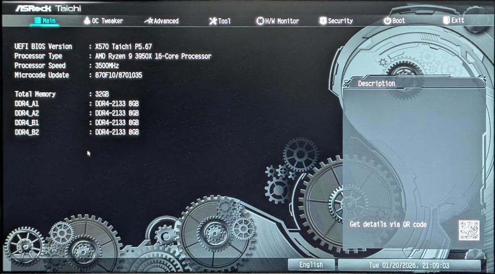Viewport: 495px width, 274px height.
Task: Open the Advanced tab
Action: click(161, 21)
